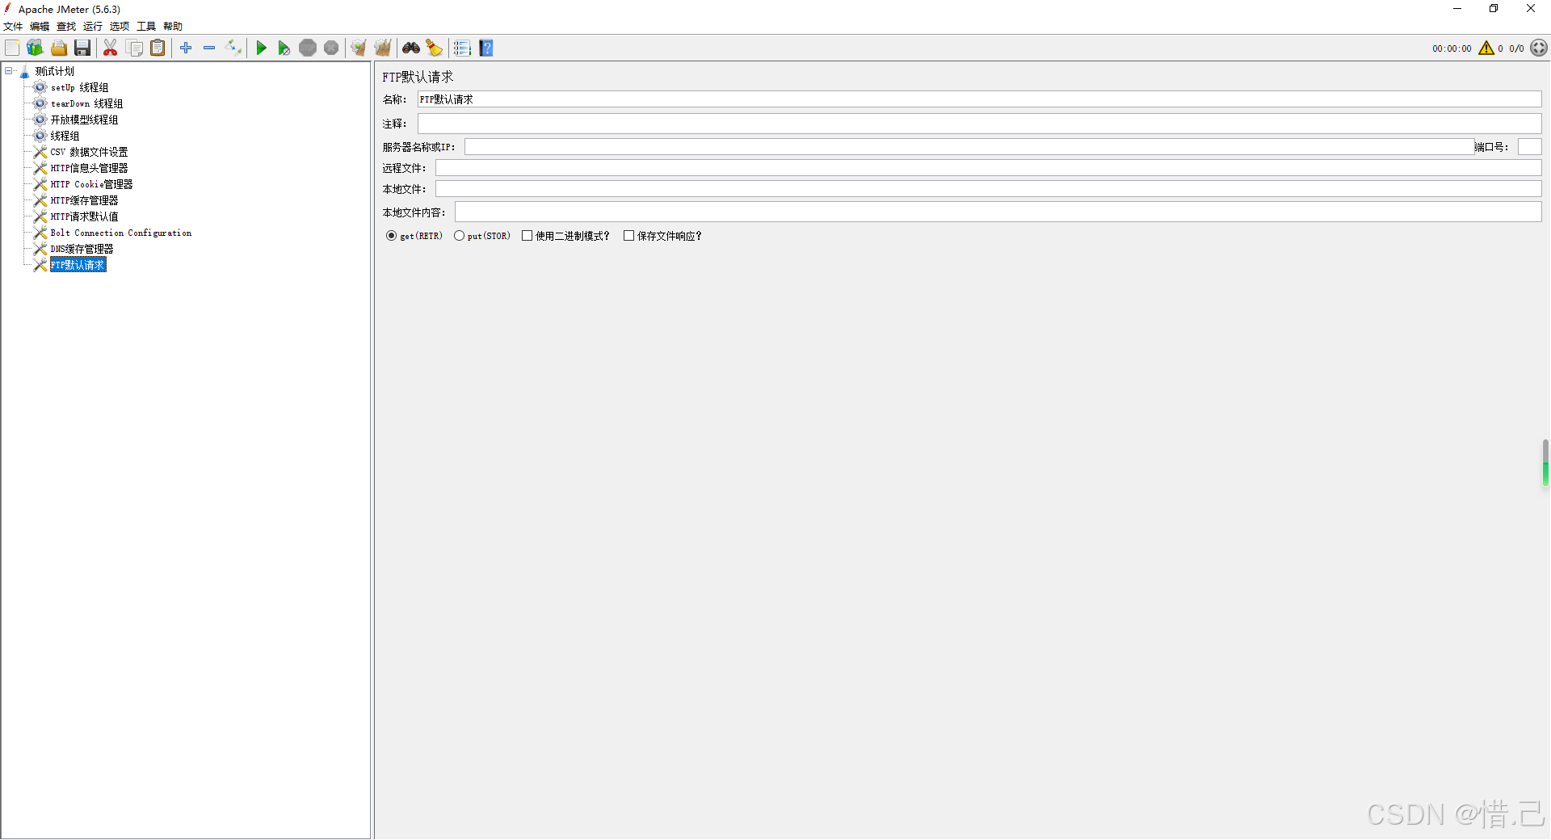Select the HTTP Cookie管理器 node
The height and width of the screenshot is (840, 1551).
coord(91,184)
